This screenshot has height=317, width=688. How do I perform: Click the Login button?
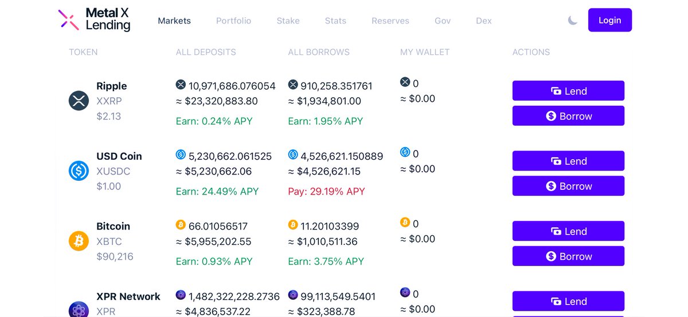pos(610,20)
